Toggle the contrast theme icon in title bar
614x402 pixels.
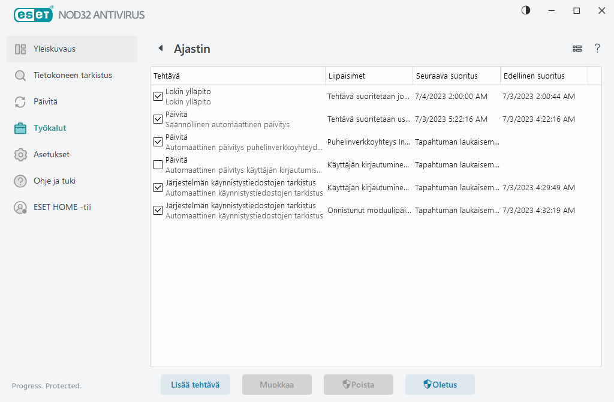click(526, 10)
